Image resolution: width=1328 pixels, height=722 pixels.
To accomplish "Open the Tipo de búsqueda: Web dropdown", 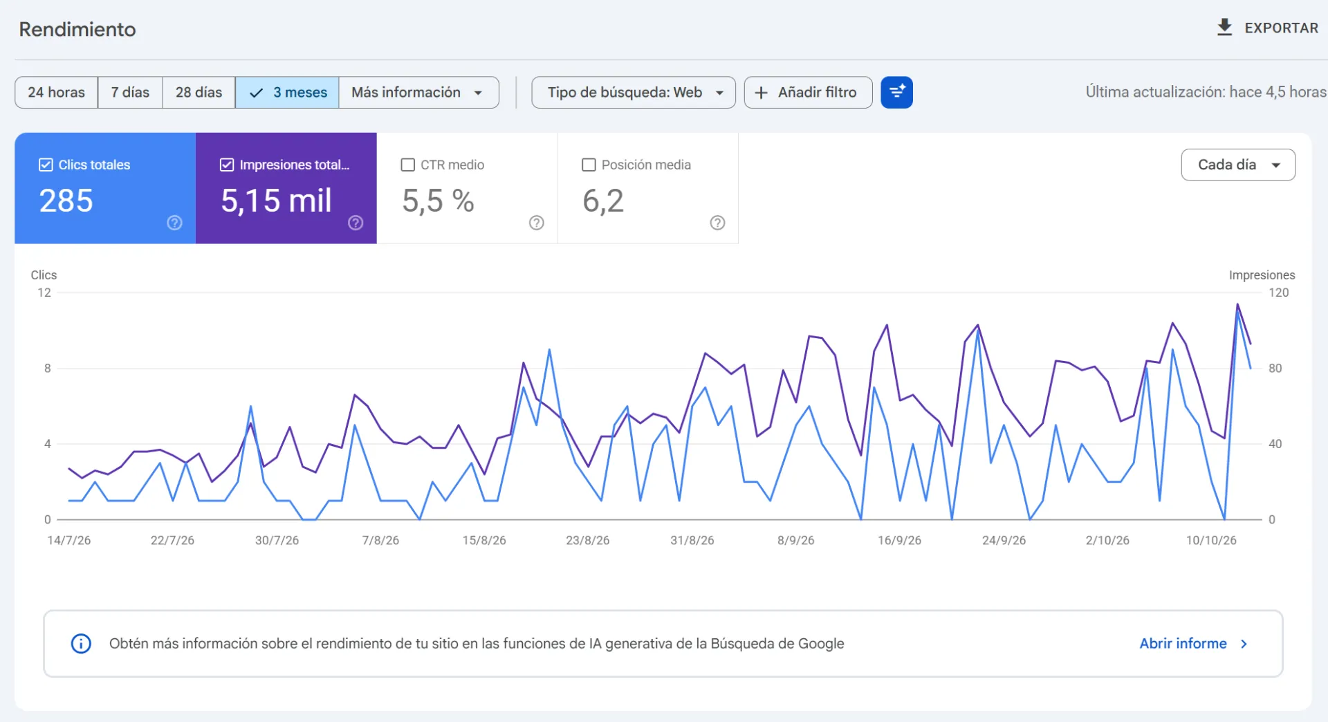I will (633, 93).
